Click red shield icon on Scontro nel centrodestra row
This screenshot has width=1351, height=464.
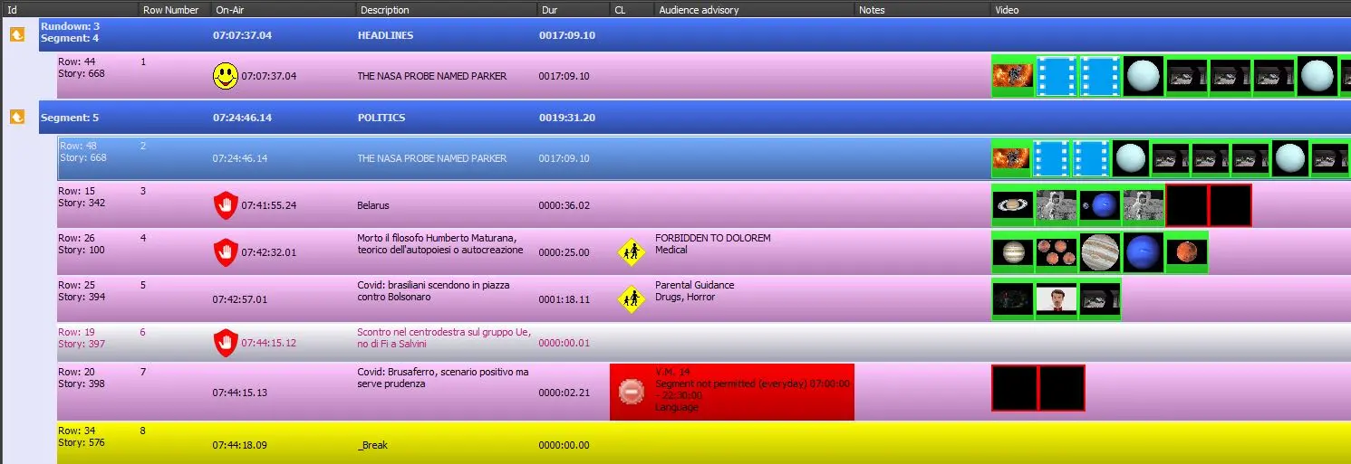click(226, 343)
